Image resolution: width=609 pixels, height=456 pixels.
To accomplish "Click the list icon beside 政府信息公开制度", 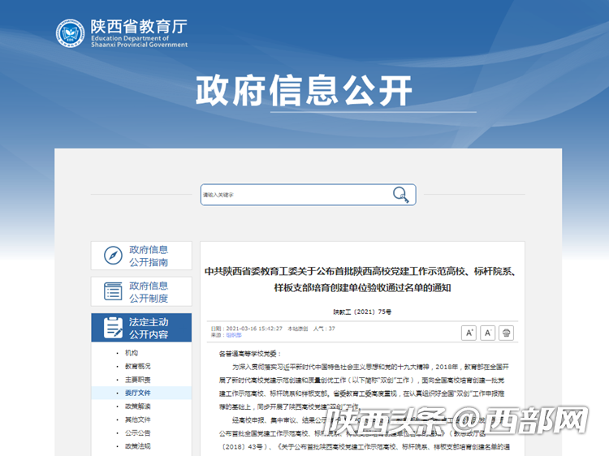I will (113, 291).
